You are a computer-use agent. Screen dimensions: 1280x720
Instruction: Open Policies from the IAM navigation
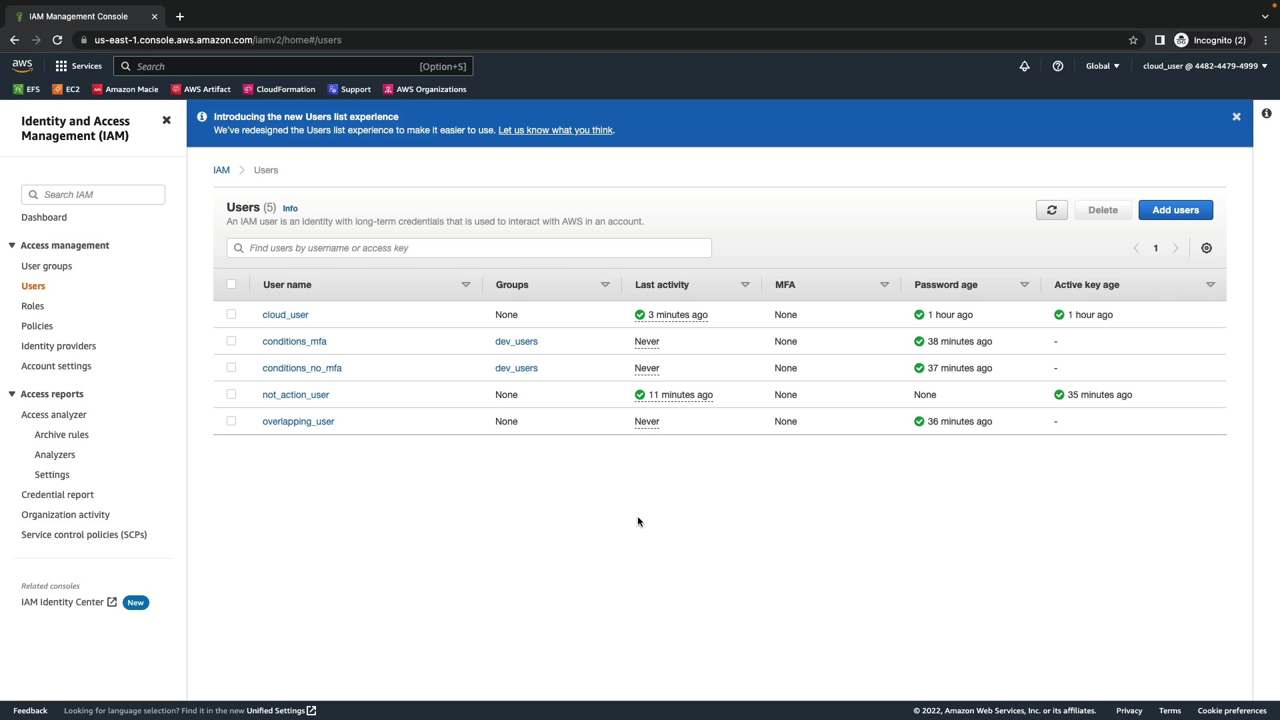(x=37, y=326)
